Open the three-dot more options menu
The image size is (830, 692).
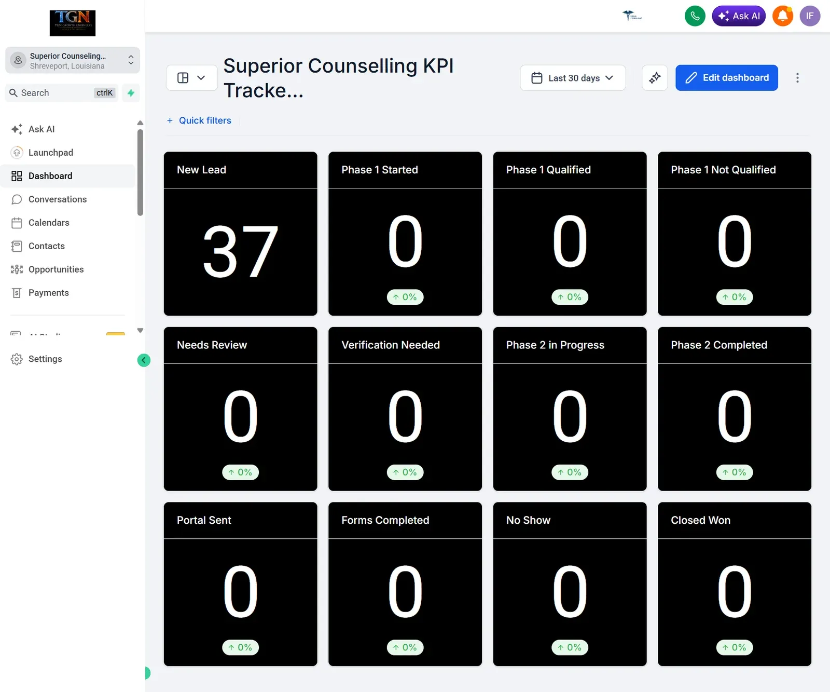797,78
